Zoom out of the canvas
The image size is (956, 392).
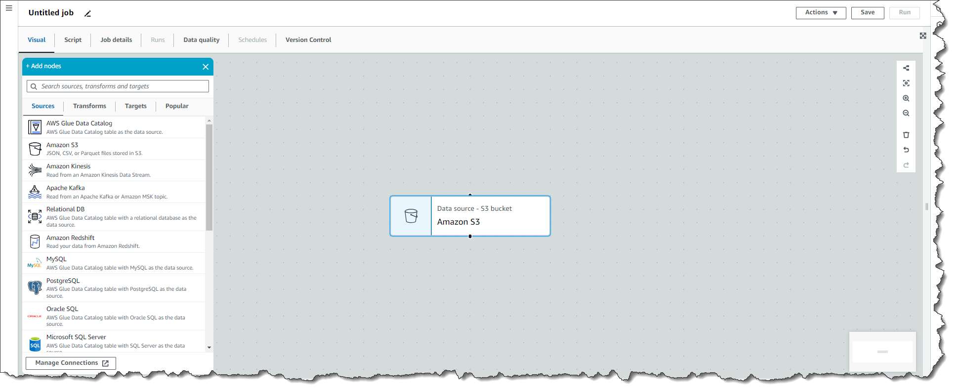(x=906, y=114)
